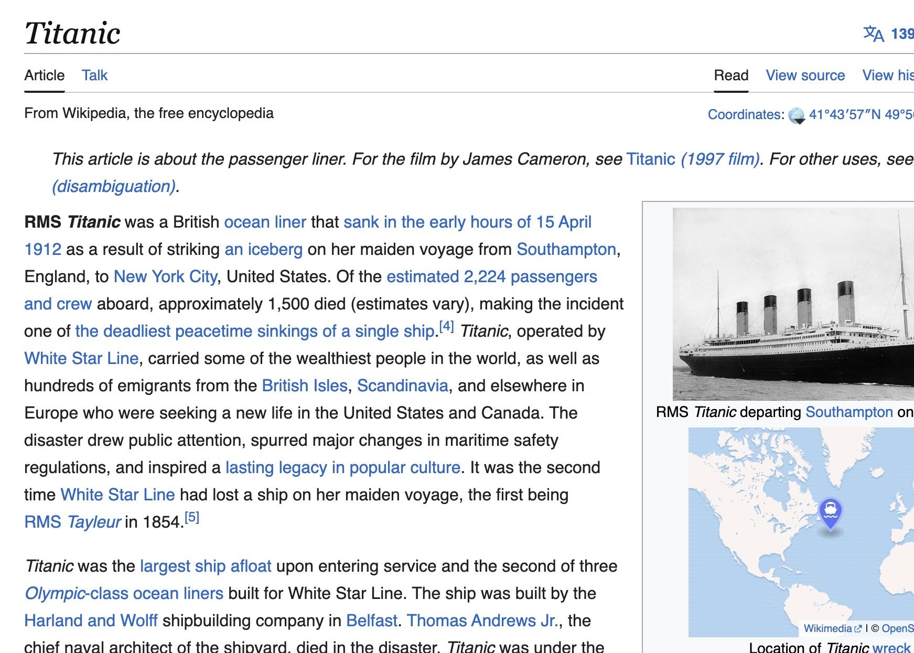
Task: Open the Talk tab
Action: point(94,76)
